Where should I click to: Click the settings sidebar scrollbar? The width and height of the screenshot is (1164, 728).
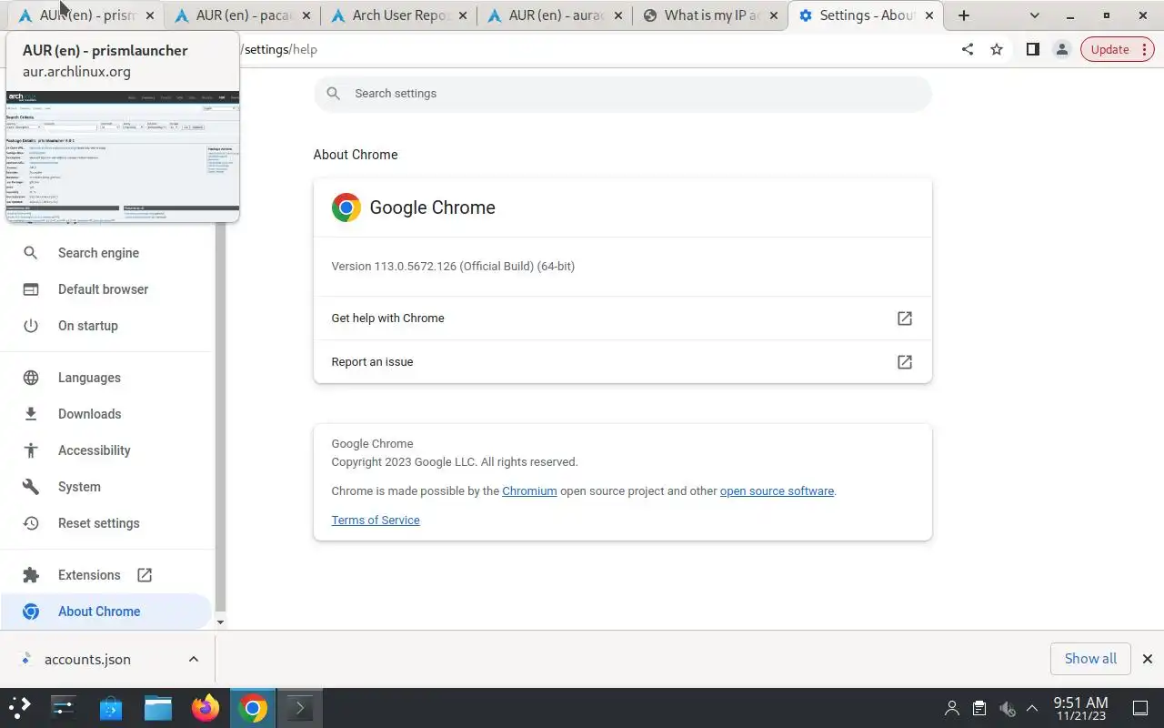(x=220, y=419)
